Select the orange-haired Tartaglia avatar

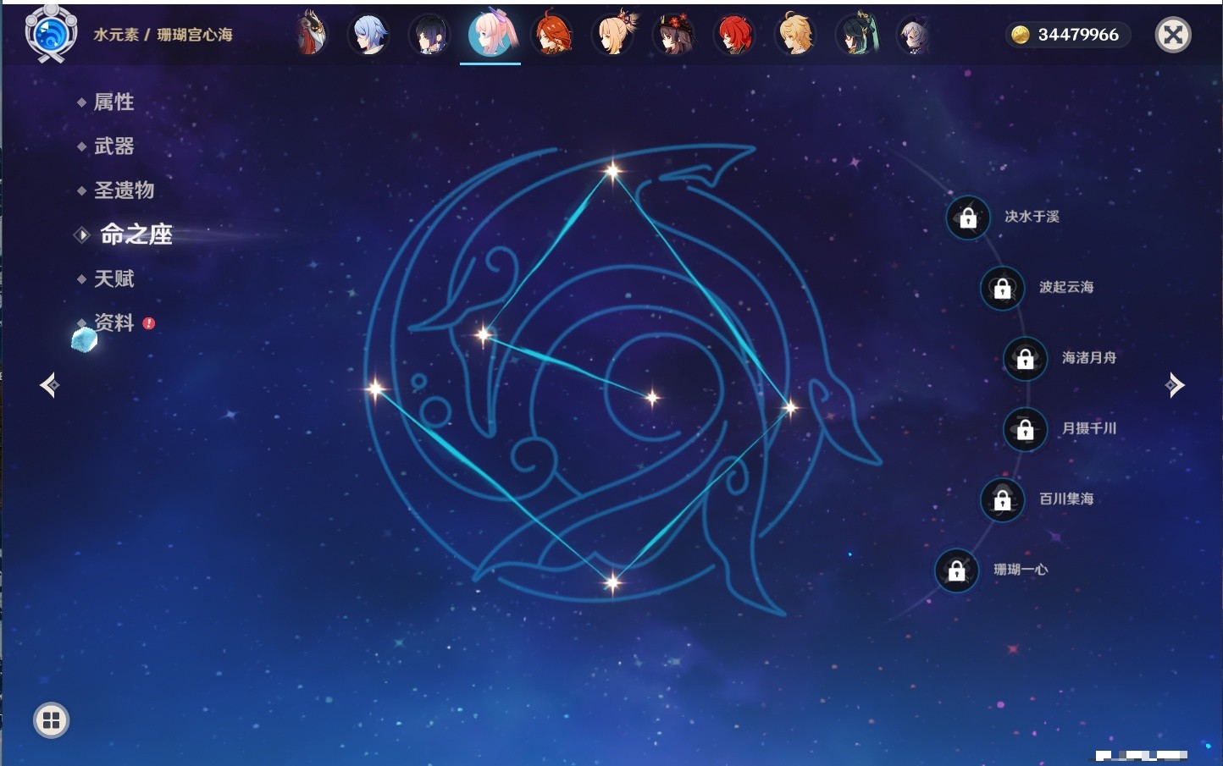point(551,35)
